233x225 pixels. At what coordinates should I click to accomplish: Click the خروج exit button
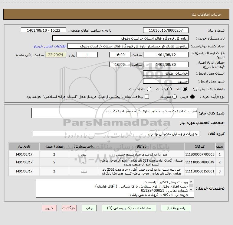coord(49,208)
